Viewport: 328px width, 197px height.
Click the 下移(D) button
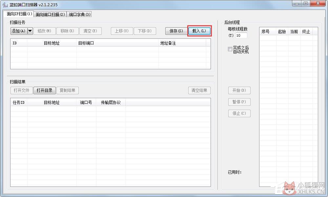(145, 31)
